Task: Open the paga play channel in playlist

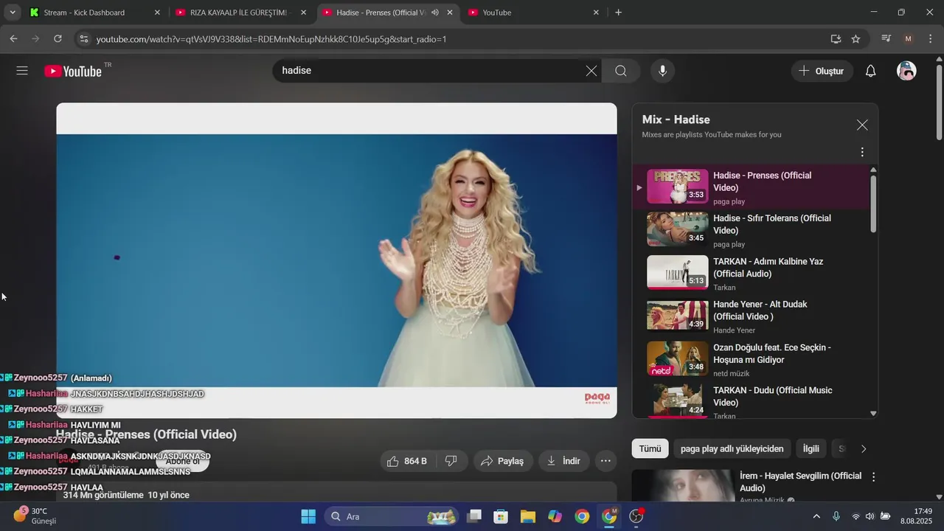Action: pyautogui.click(x=729, y=201)
